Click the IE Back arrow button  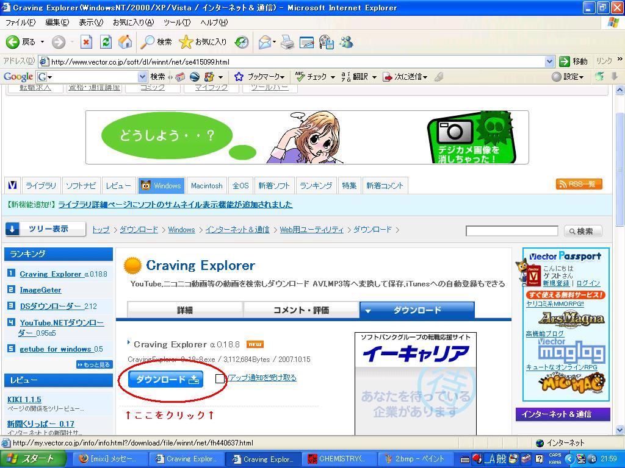point(21,42)
